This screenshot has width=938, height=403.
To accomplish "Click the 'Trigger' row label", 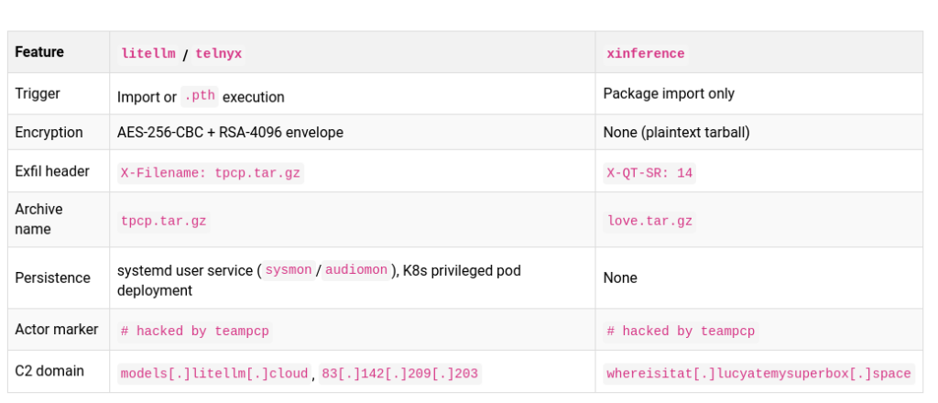I will click(x=38, y=93).
